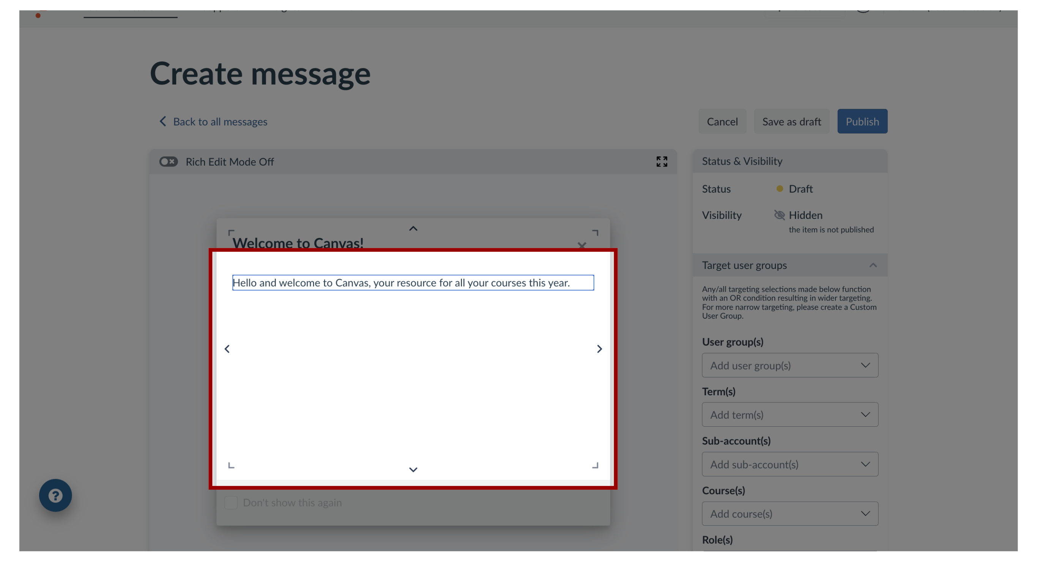Click Save as draft button
This screenshot has width=1037, height=561.
pyautogui.click(x=791, y=121)
